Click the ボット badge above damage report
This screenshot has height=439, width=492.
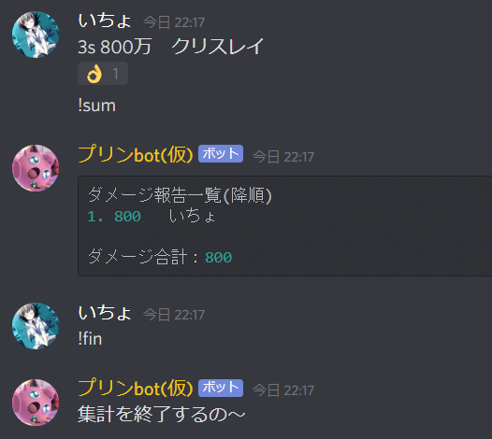point(221,153)
